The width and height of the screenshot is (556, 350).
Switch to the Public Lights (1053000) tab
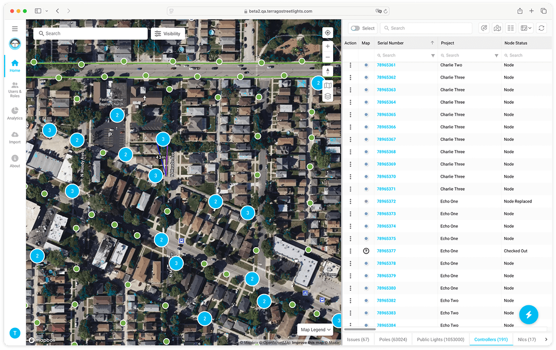[x=440, y=339]
